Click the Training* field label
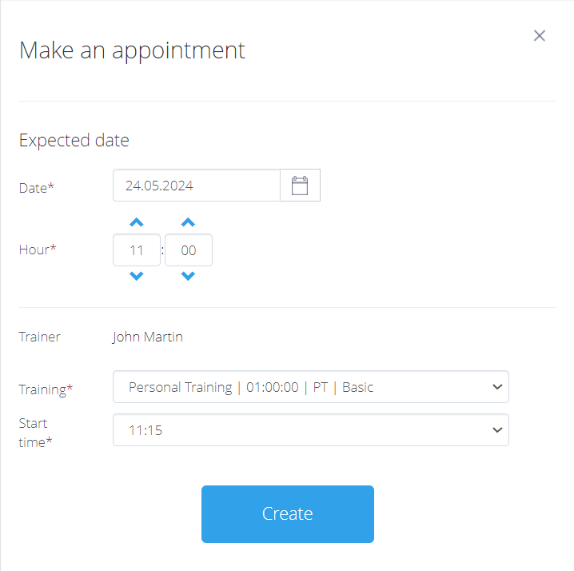This screenshot has width=574, height=571. coord(46,389)
